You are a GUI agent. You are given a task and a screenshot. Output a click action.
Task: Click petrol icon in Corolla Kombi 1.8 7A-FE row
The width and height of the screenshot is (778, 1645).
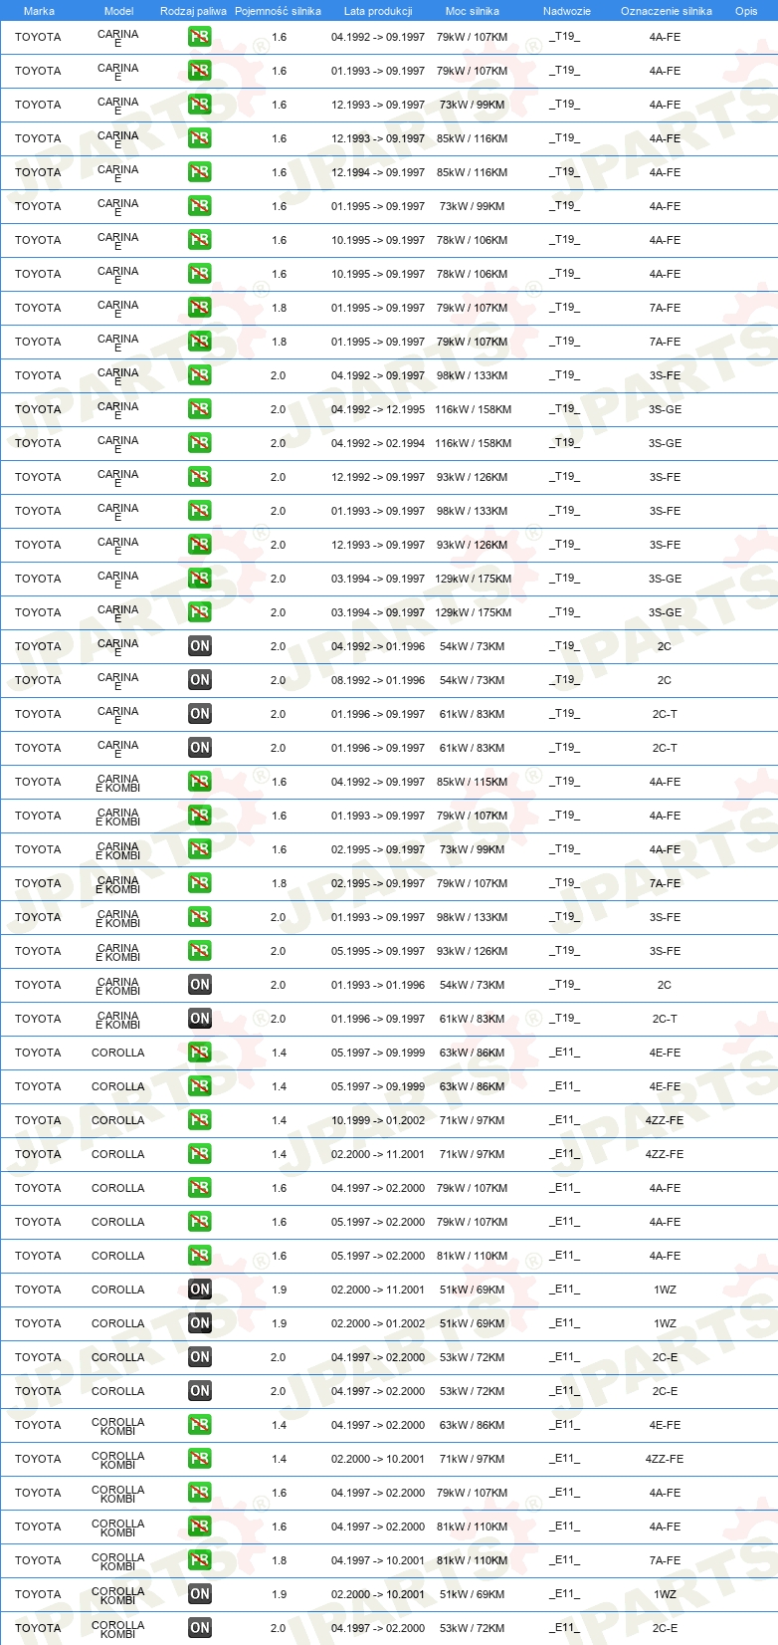200,1560
